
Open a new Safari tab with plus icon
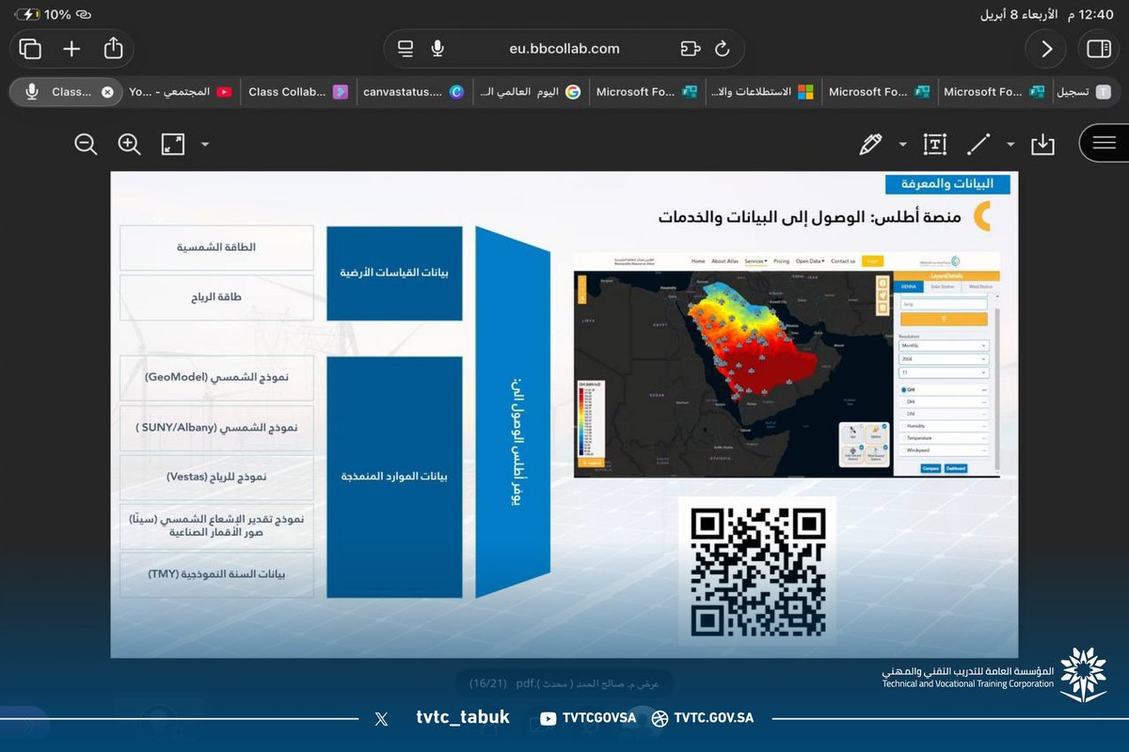72,48
